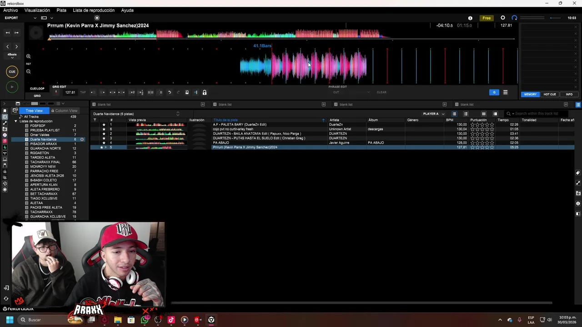Reset waveform zoom with RST
582x327 pixels.
(28, 64)
